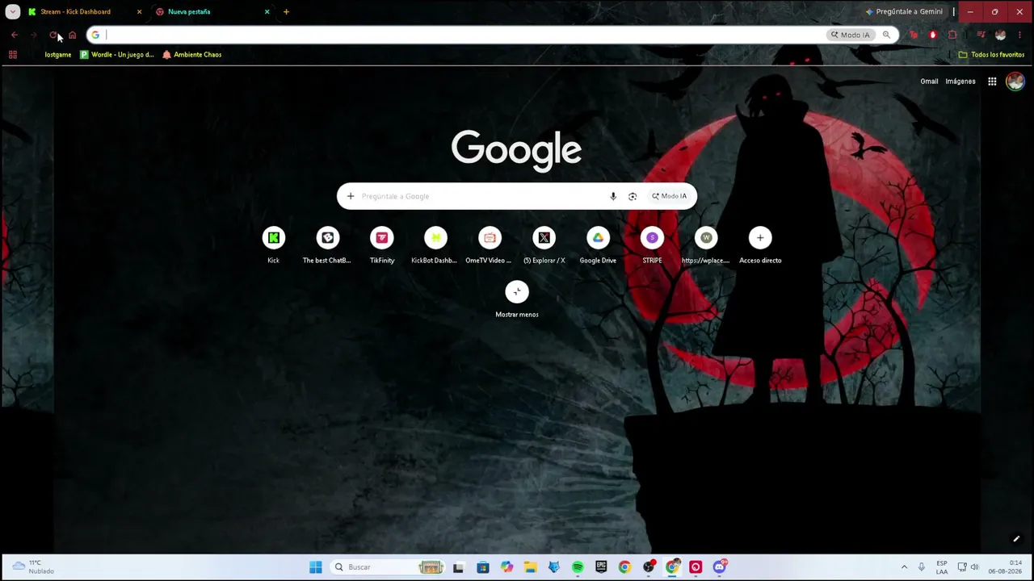
Task: Show hidden system tray icons
Action: click(904, 567)
